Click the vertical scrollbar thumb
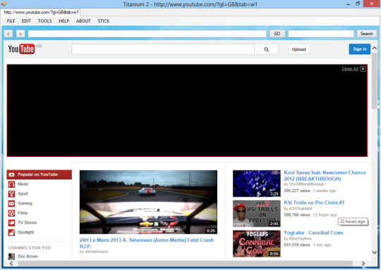 [375, 81]
